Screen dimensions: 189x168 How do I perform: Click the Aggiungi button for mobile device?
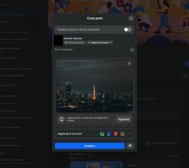[124, 119]
